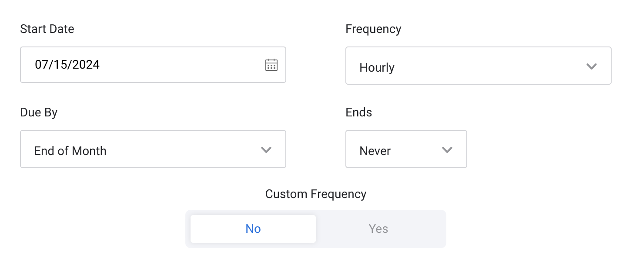Screen dimensions: 636x265
Task: Click the Ends field chevron arrow
Action: (447, 150)
